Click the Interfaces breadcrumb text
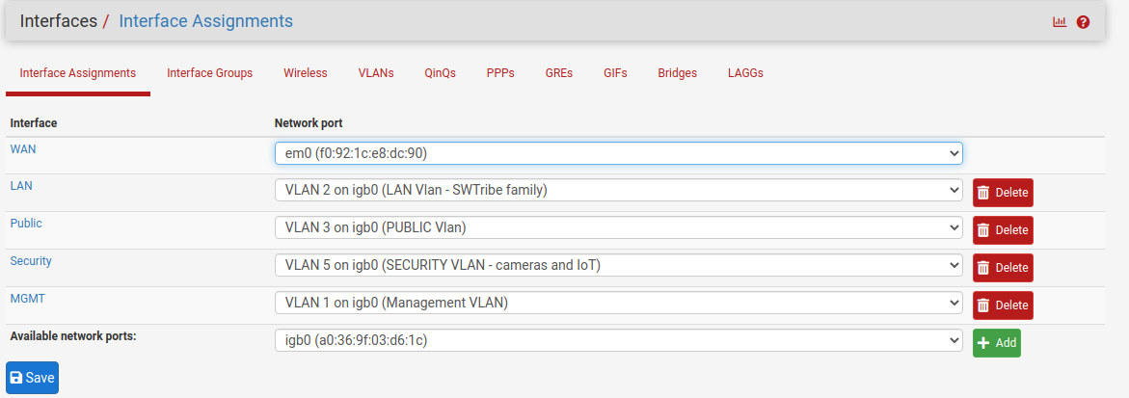Viewport: 1129px width, 398px height. [x=58, y=21]
